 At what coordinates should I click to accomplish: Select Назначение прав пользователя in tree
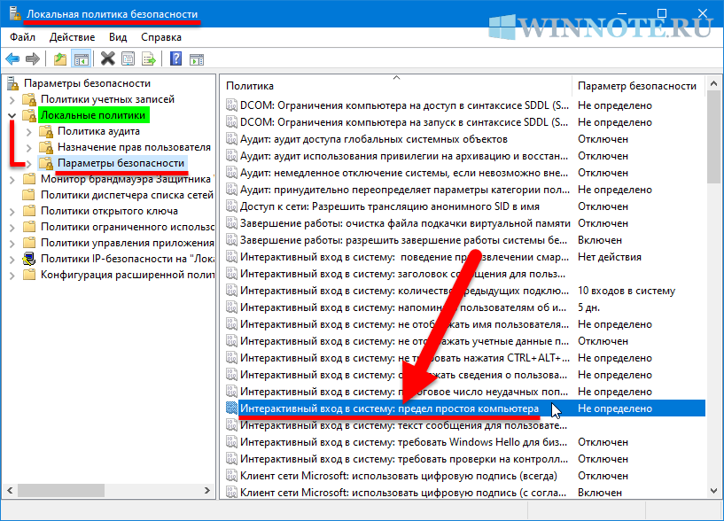click(x=134, y=147)
